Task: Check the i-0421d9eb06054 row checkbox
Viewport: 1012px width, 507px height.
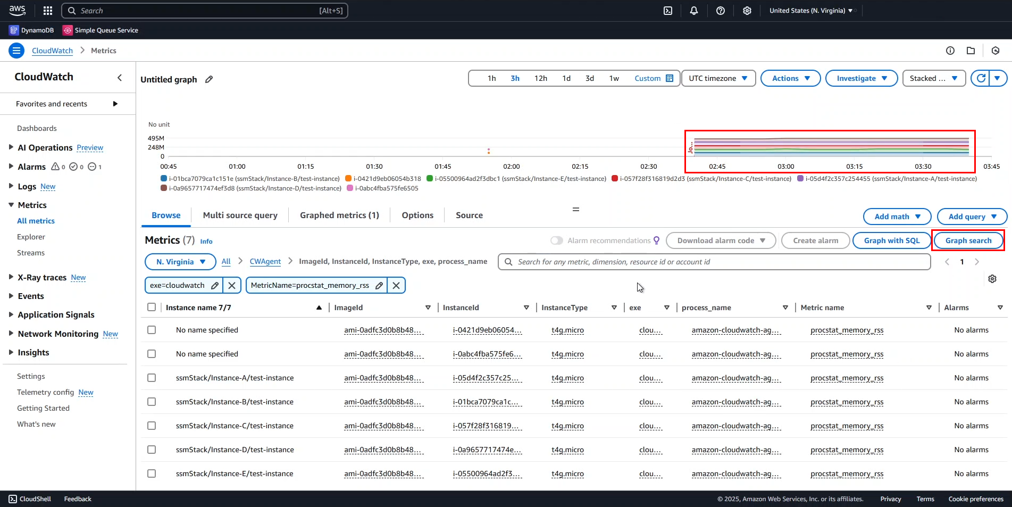Action: coord(152,330)
